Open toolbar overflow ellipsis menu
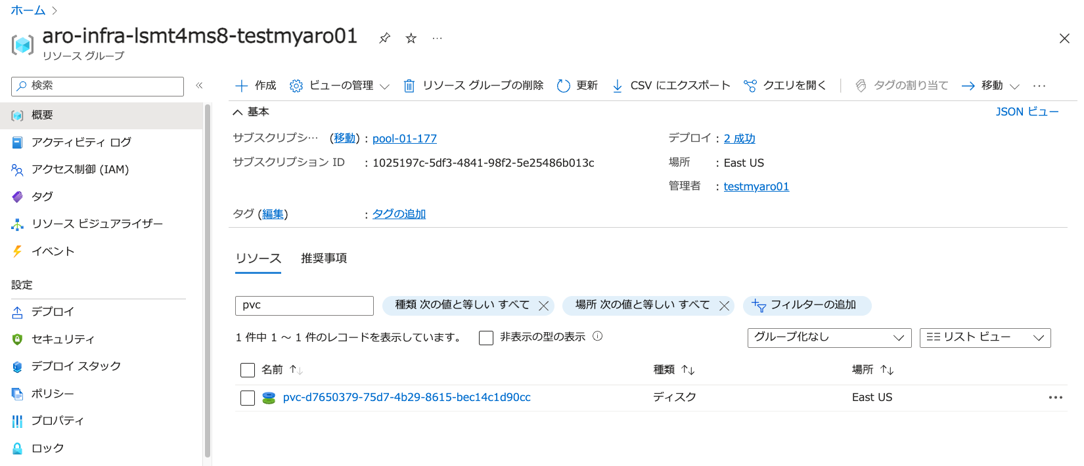The width and height of the screenshot is (1084, 466). tap(1039, 86)
